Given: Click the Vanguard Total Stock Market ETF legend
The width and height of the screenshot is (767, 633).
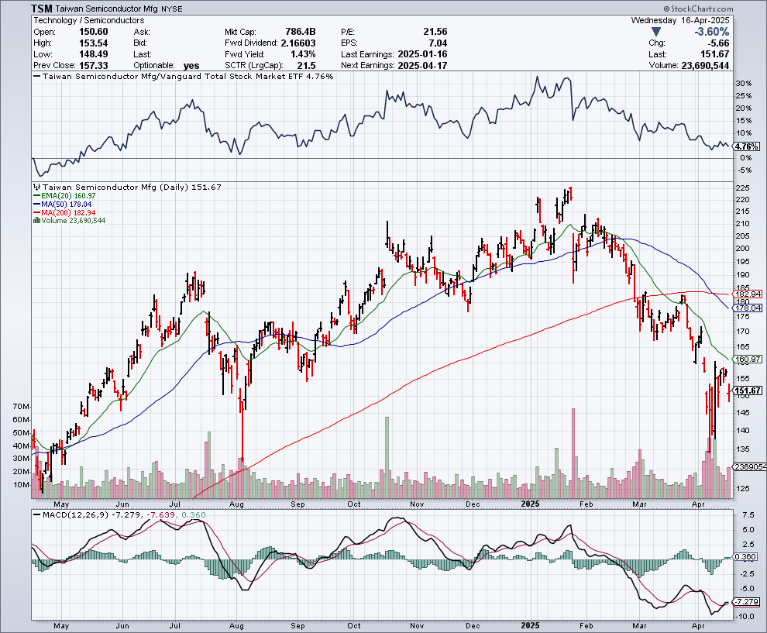Looking at the screenshot, I should 183,76.
